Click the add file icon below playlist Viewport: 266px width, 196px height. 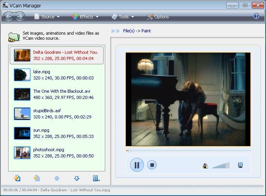point(17,178)
